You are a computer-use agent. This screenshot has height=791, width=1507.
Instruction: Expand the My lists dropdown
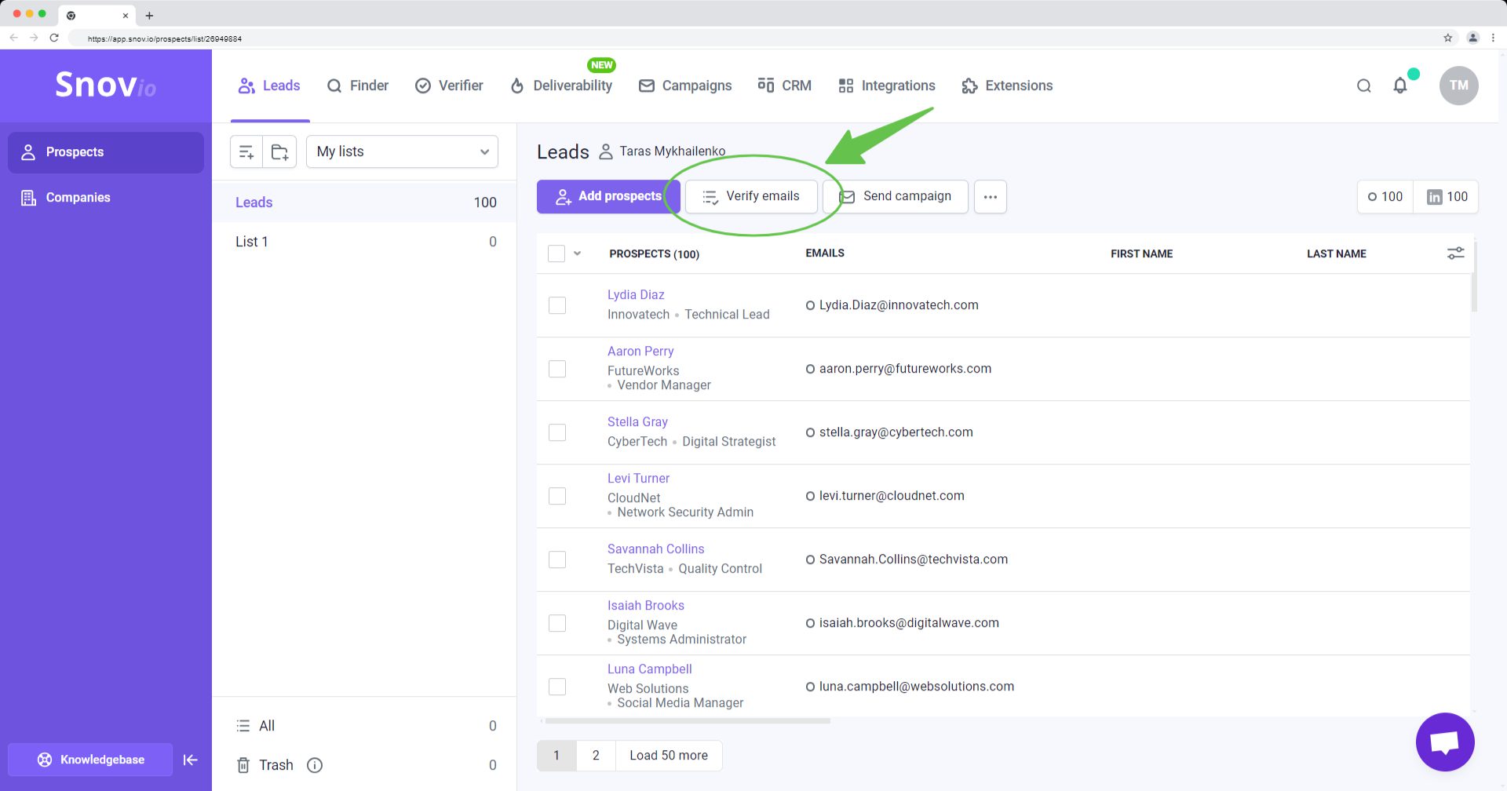pos(402,152)
